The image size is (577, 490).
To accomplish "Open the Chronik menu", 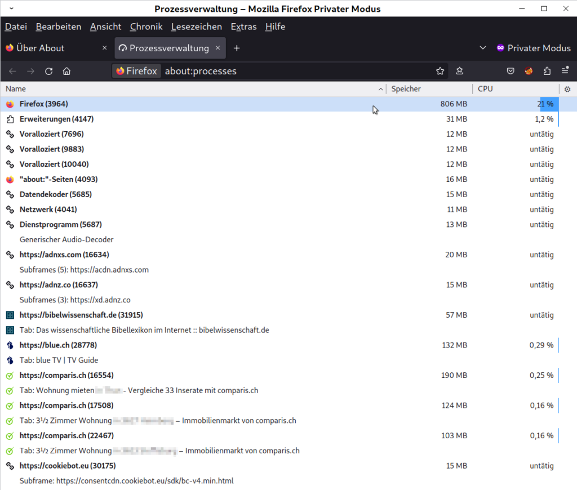I will coord(146,26).
